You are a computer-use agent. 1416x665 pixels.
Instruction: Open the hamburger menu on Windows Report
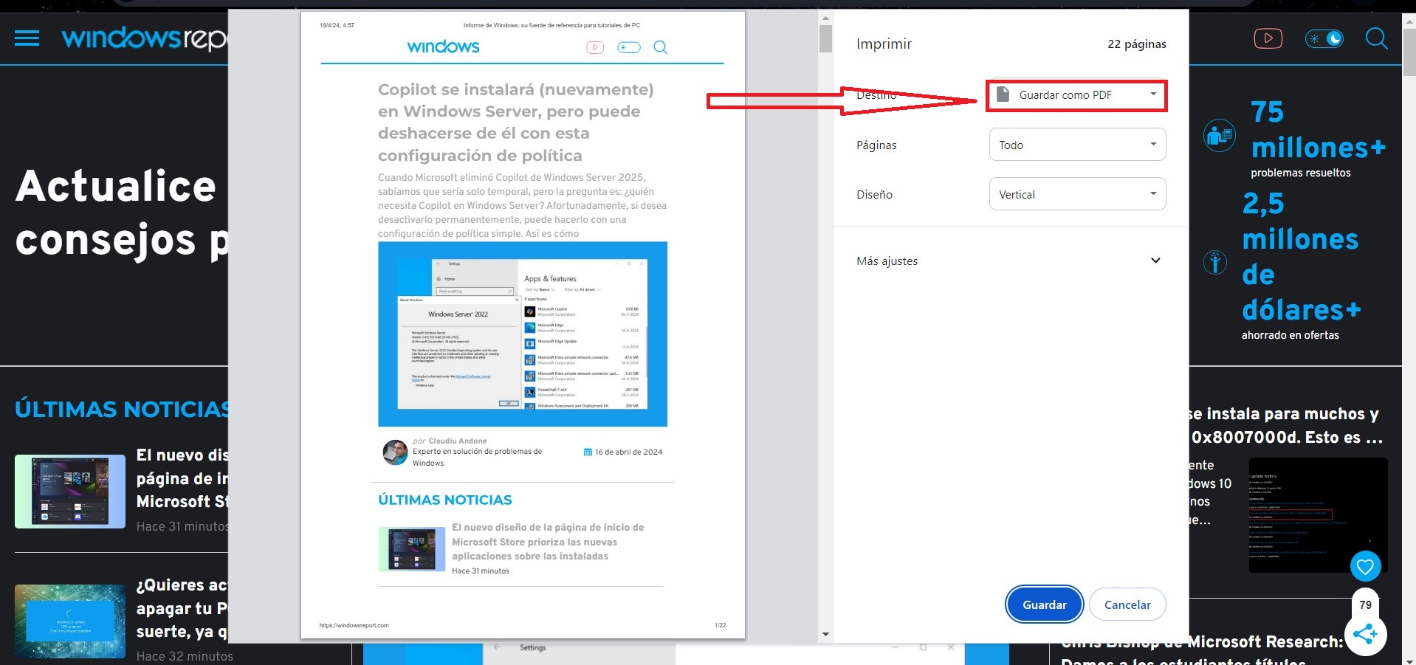(27, 38)
